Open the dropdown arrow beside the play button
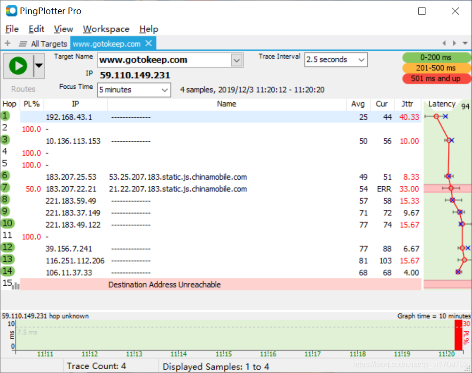472x373 pixels. [39, 66]
